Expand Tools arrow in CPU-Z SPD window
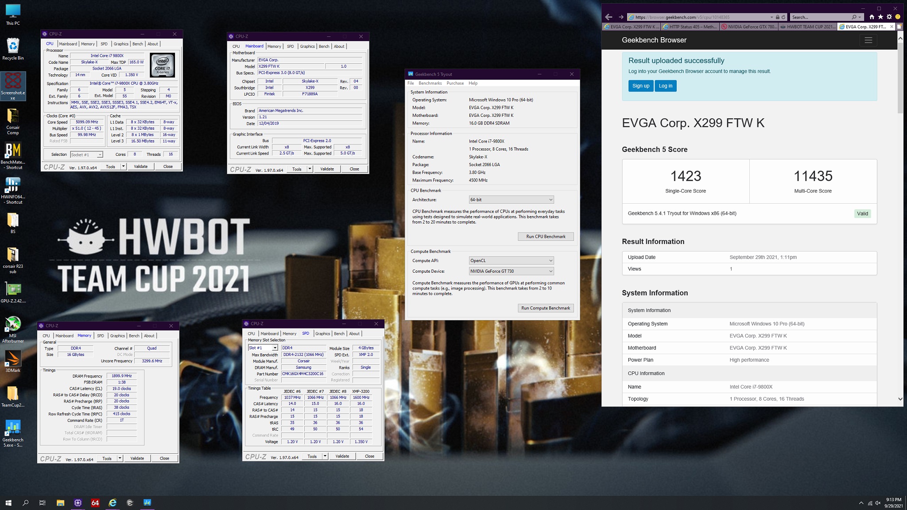907x510 pixels. 325,456
